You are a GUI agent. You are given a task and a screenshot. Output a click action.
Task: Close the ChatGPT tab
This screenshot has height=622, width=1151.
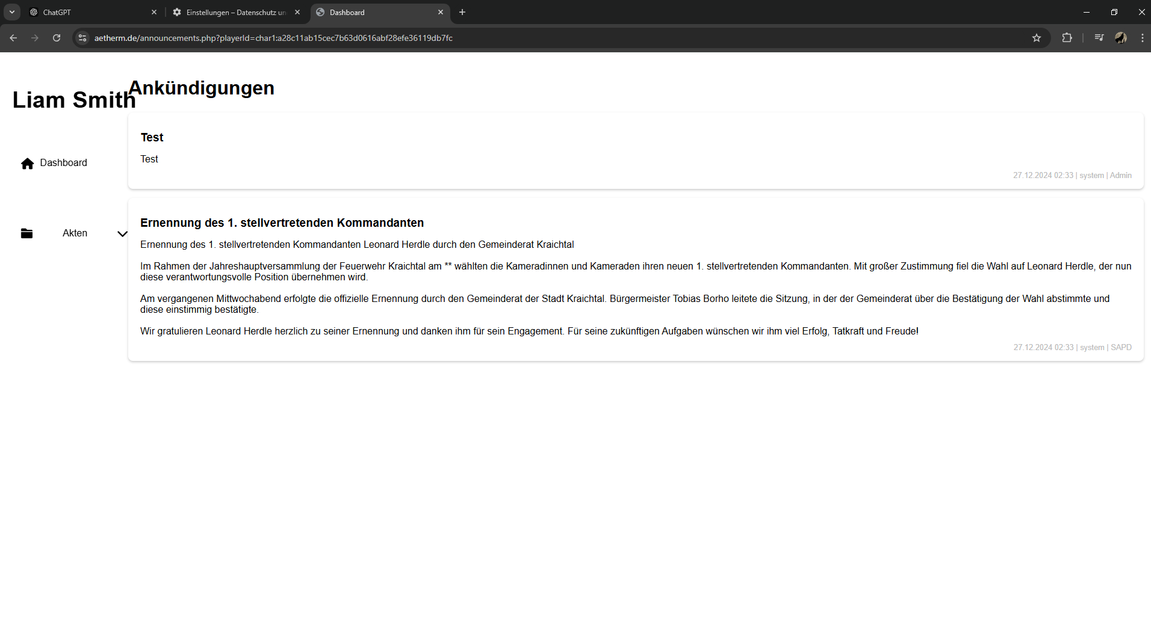point(154,12)
